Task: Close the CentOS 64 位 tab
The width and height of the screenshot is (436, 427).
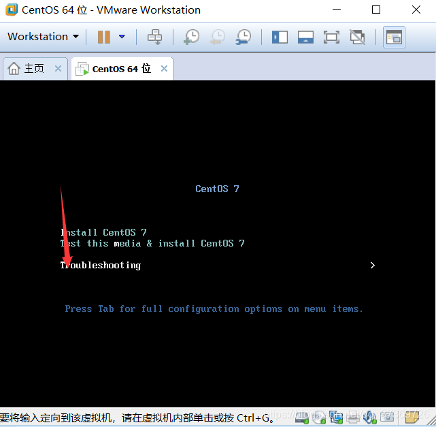Action: [165, 69]
